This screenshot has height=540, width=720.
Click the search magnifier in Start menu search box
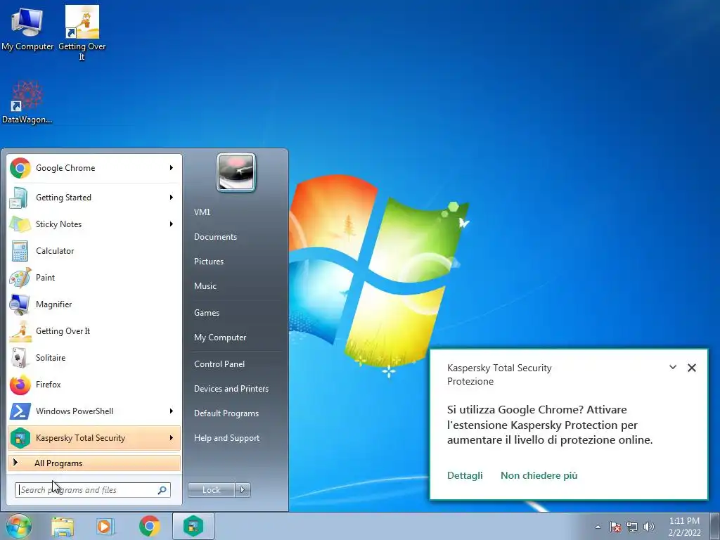click(x=162, y=490)
